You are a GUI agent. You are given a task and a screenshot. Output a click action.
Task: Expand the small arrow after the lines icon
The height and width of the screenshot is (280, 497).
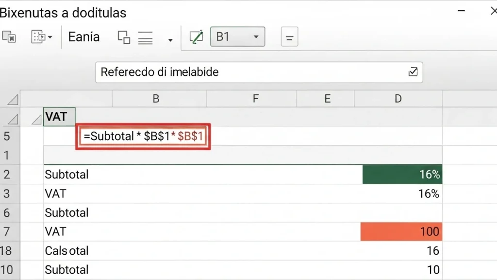click(170, 39)
